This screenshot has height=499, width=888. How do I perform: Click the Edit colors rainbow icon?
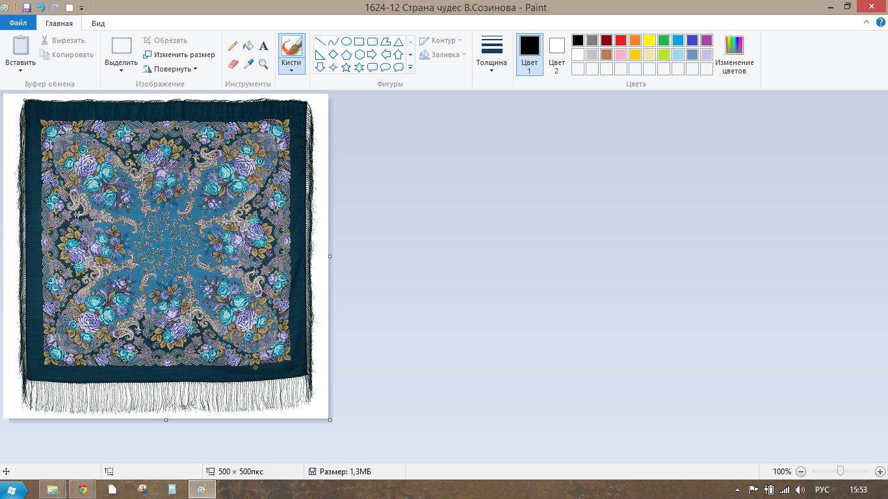734,45
